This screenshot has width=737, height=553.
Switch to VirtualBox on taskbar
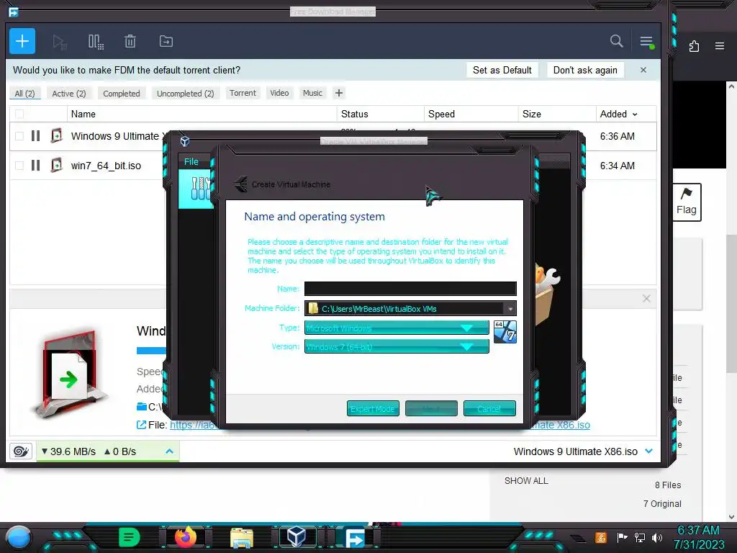(x=297, y=537)
